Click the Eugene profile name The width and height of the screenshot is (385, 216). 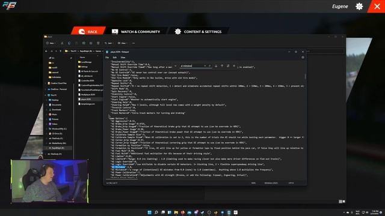click(x=340, y=7)
